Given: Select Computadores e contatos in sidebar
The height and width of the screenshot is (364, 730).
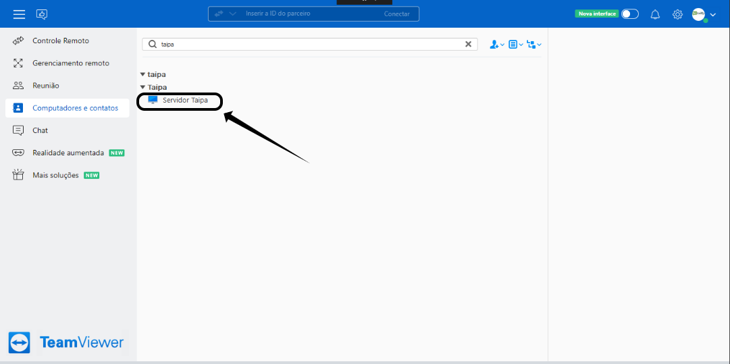Looking at the screenshot, I should pos(68,108).
